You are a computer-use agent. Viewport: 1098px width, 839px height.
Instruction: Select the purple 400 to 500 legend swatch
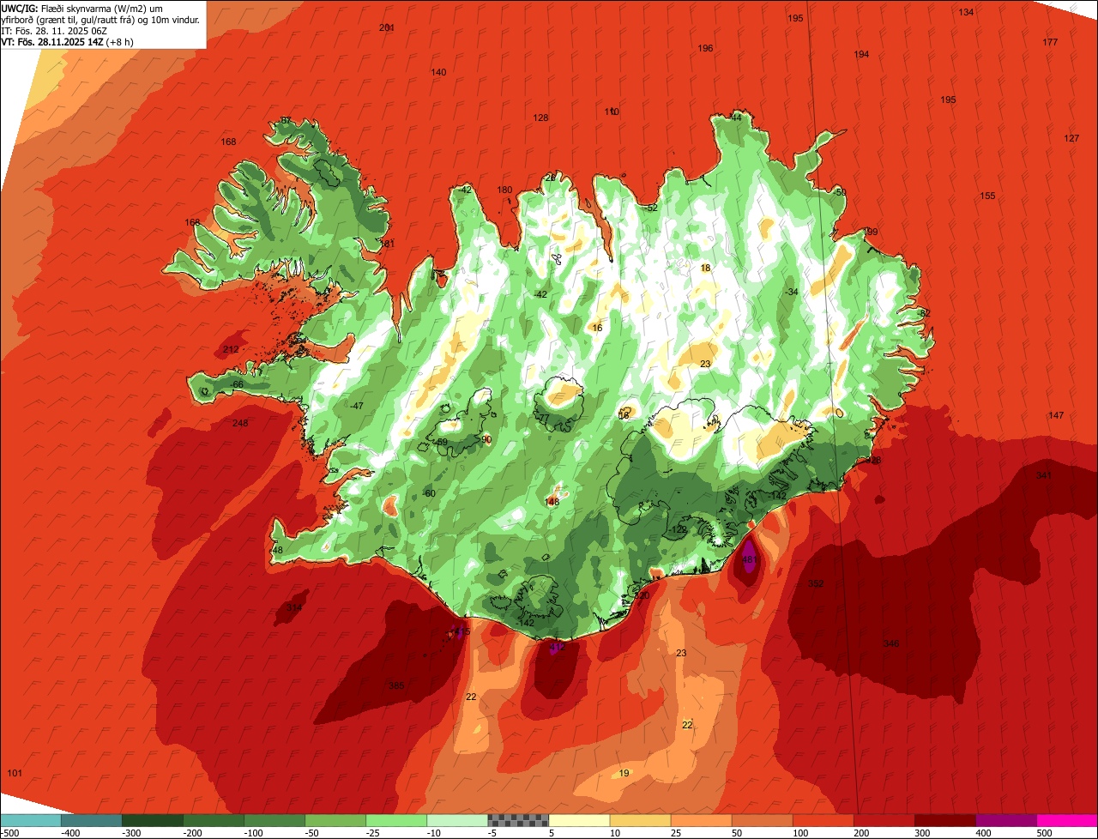(x=1005, y=820)
